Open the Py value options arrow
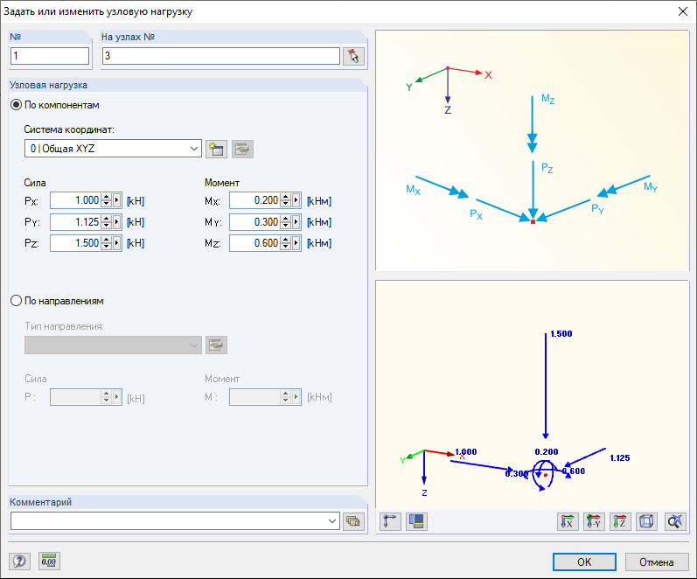Viewport: 697px width, 579px height. coord(117,222)
